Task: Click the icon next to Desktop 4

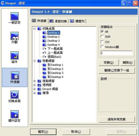Action: (44, 45)
